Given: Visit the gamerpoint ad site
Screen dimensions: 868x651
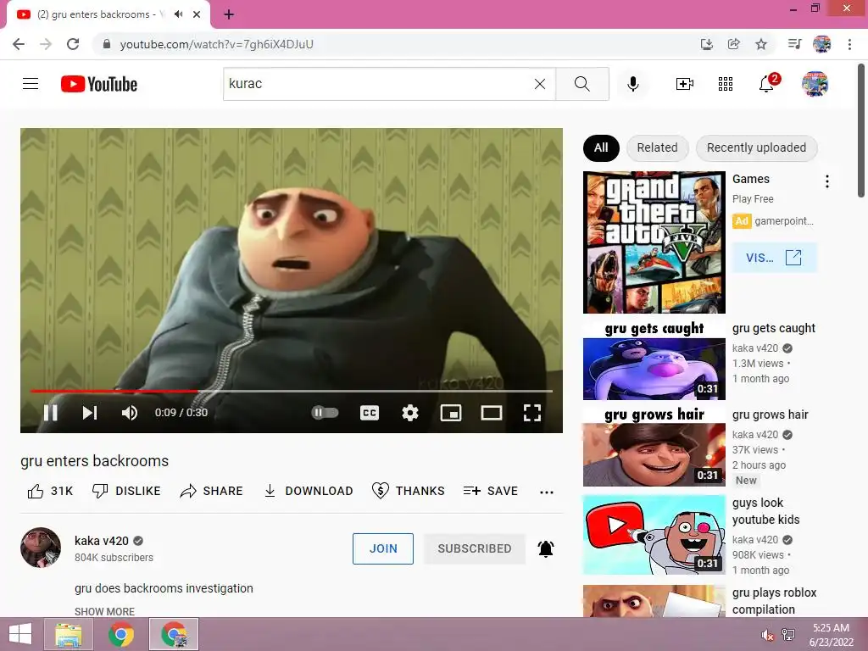Looking at the screenshot, I should click(775, 258).
